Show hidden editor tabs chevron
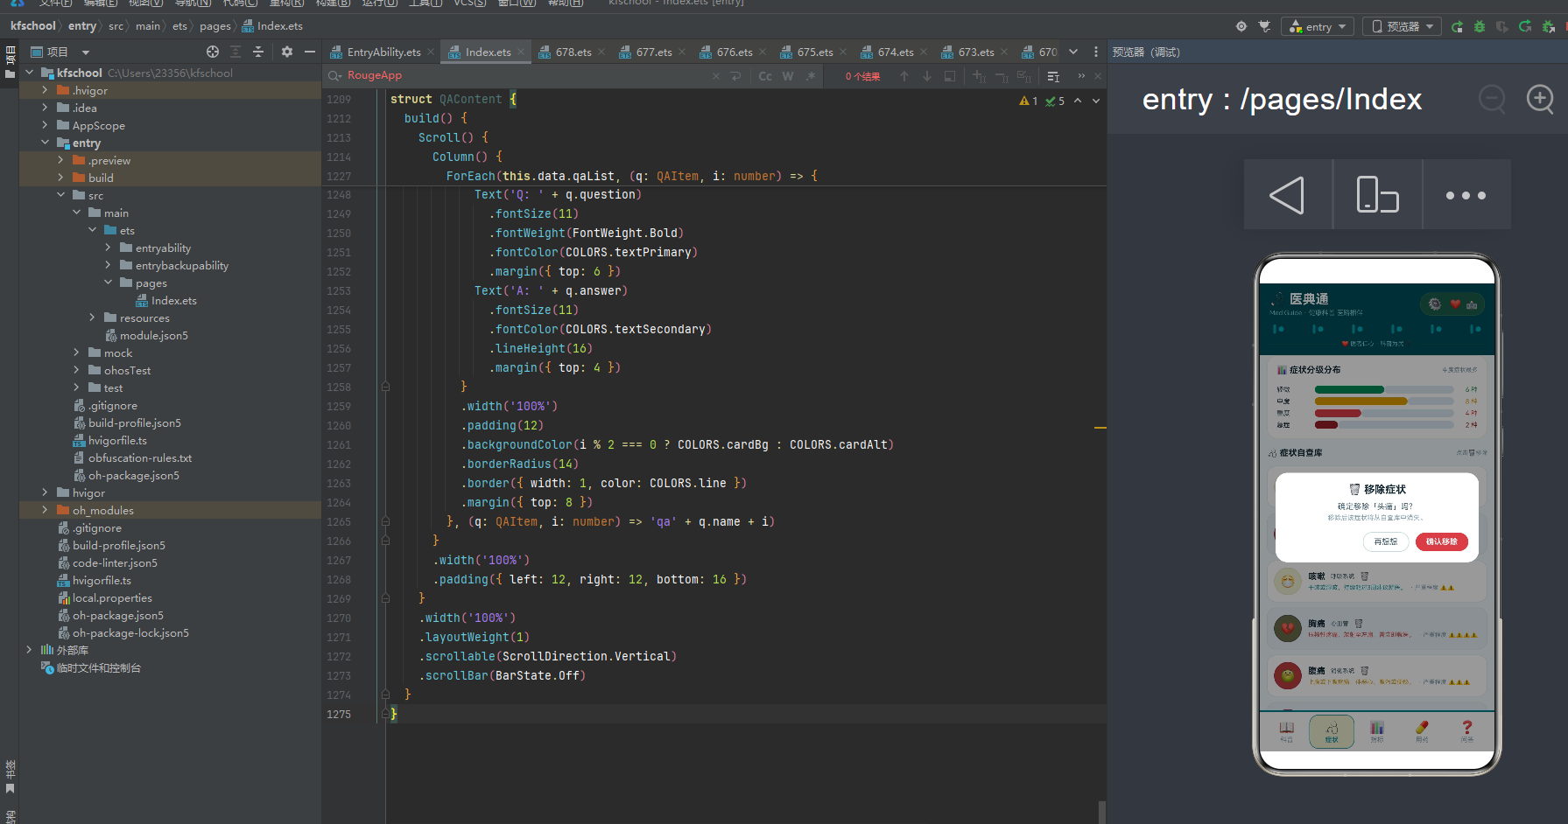Screen dimensions: 1568x824 1073,52
